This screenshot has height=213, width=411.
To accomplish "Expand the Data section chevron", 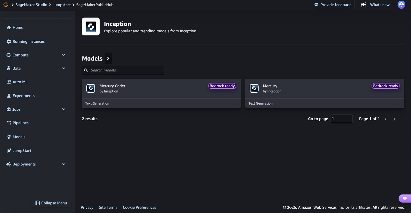I will pyautogui.click(x=64, y=68).
